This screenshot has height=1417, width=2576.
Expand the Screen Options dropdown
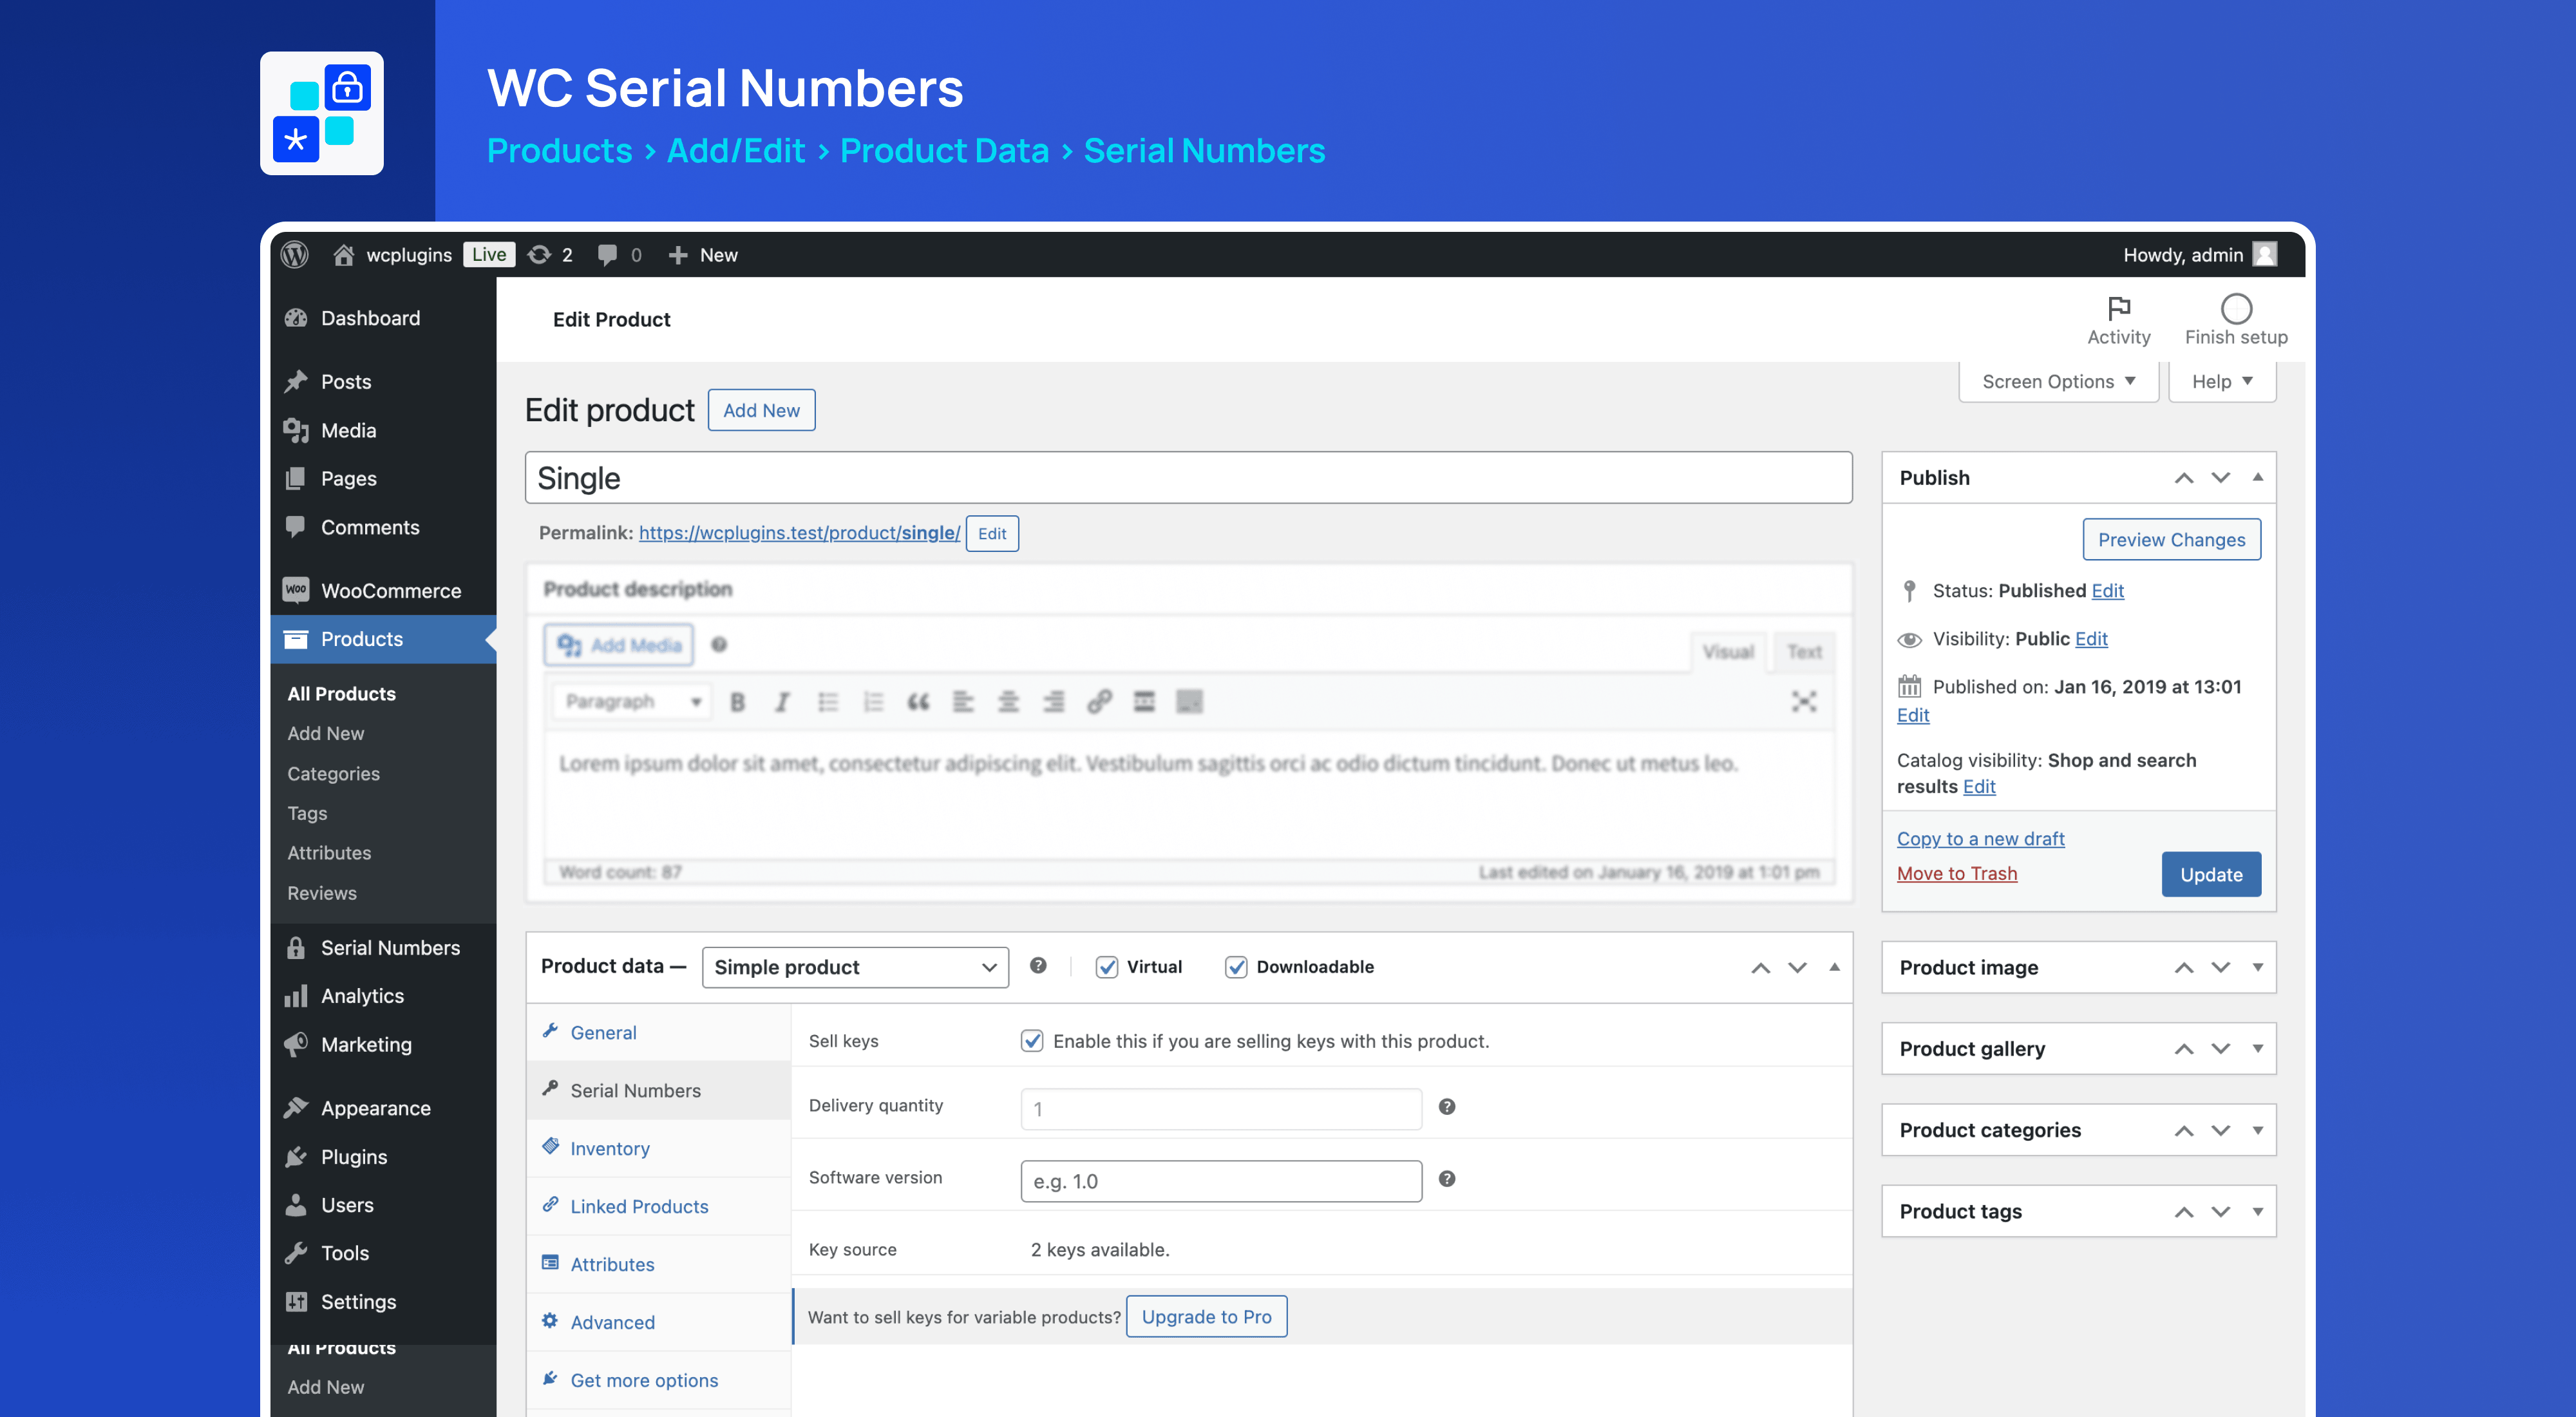point(2058,382)
